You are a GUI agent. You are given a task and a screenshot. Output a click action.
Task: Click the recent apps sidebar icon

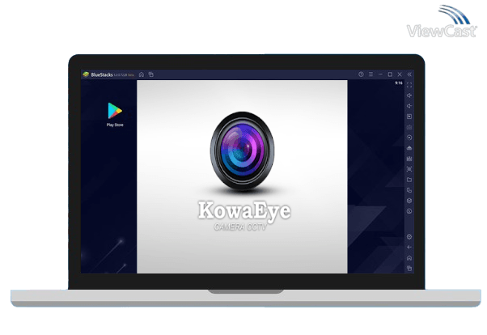(409, 268)
